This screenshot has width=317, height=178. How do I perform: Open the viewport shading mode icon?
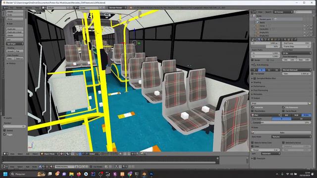click(62, 154)
